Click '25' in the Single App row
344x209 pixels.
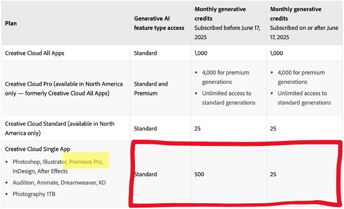click(x=273, y=174)
